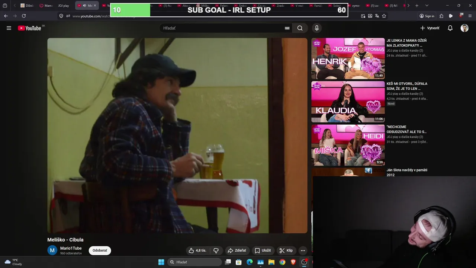The width and height of the screenshot is (476, 268).
Task: Open video titled JE LENKA Z MAMA OŽEŇ
Action: [406, 43]
